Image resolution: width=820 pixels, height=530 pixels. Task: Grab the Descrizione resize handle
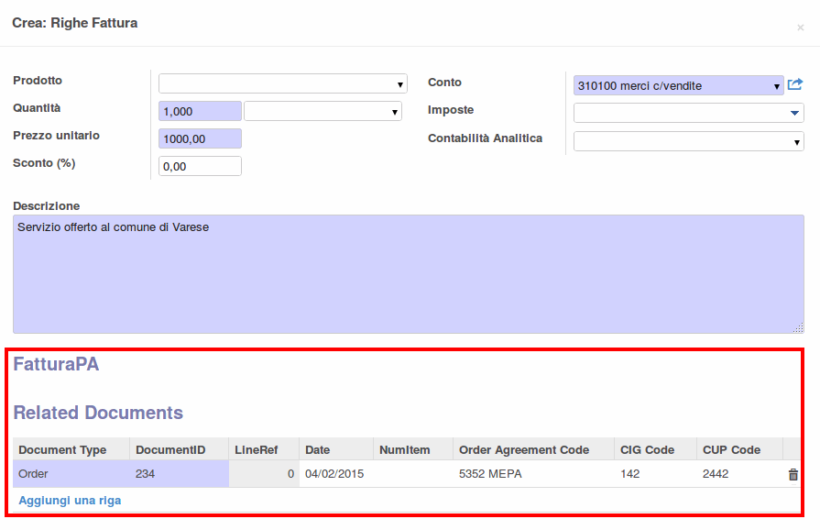point(798,327)
